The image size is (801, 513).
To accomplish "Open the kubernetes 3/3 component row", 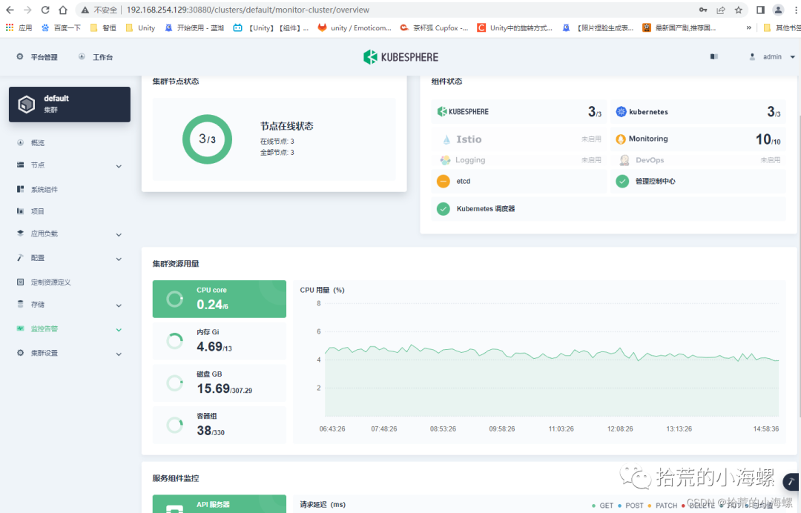I will click(698, 112).
